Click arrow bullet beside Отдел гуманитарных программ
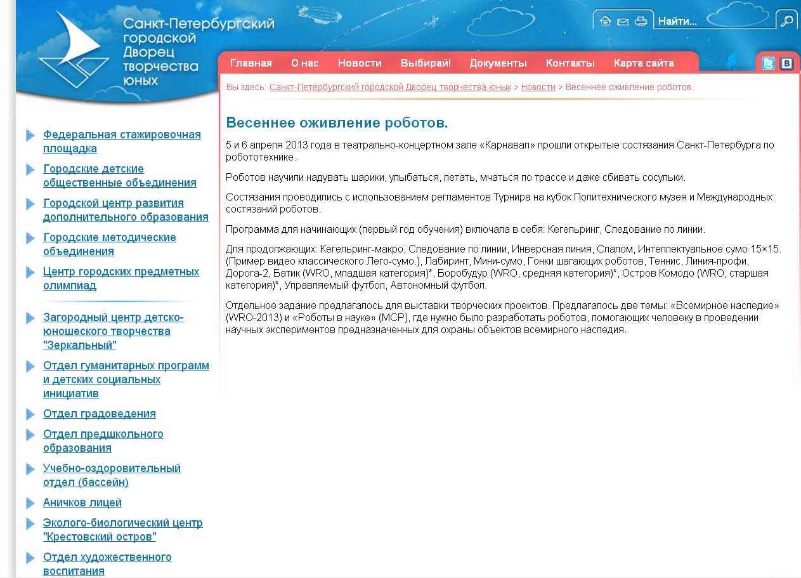The image size is (801, 578). (x=30, y=366)
